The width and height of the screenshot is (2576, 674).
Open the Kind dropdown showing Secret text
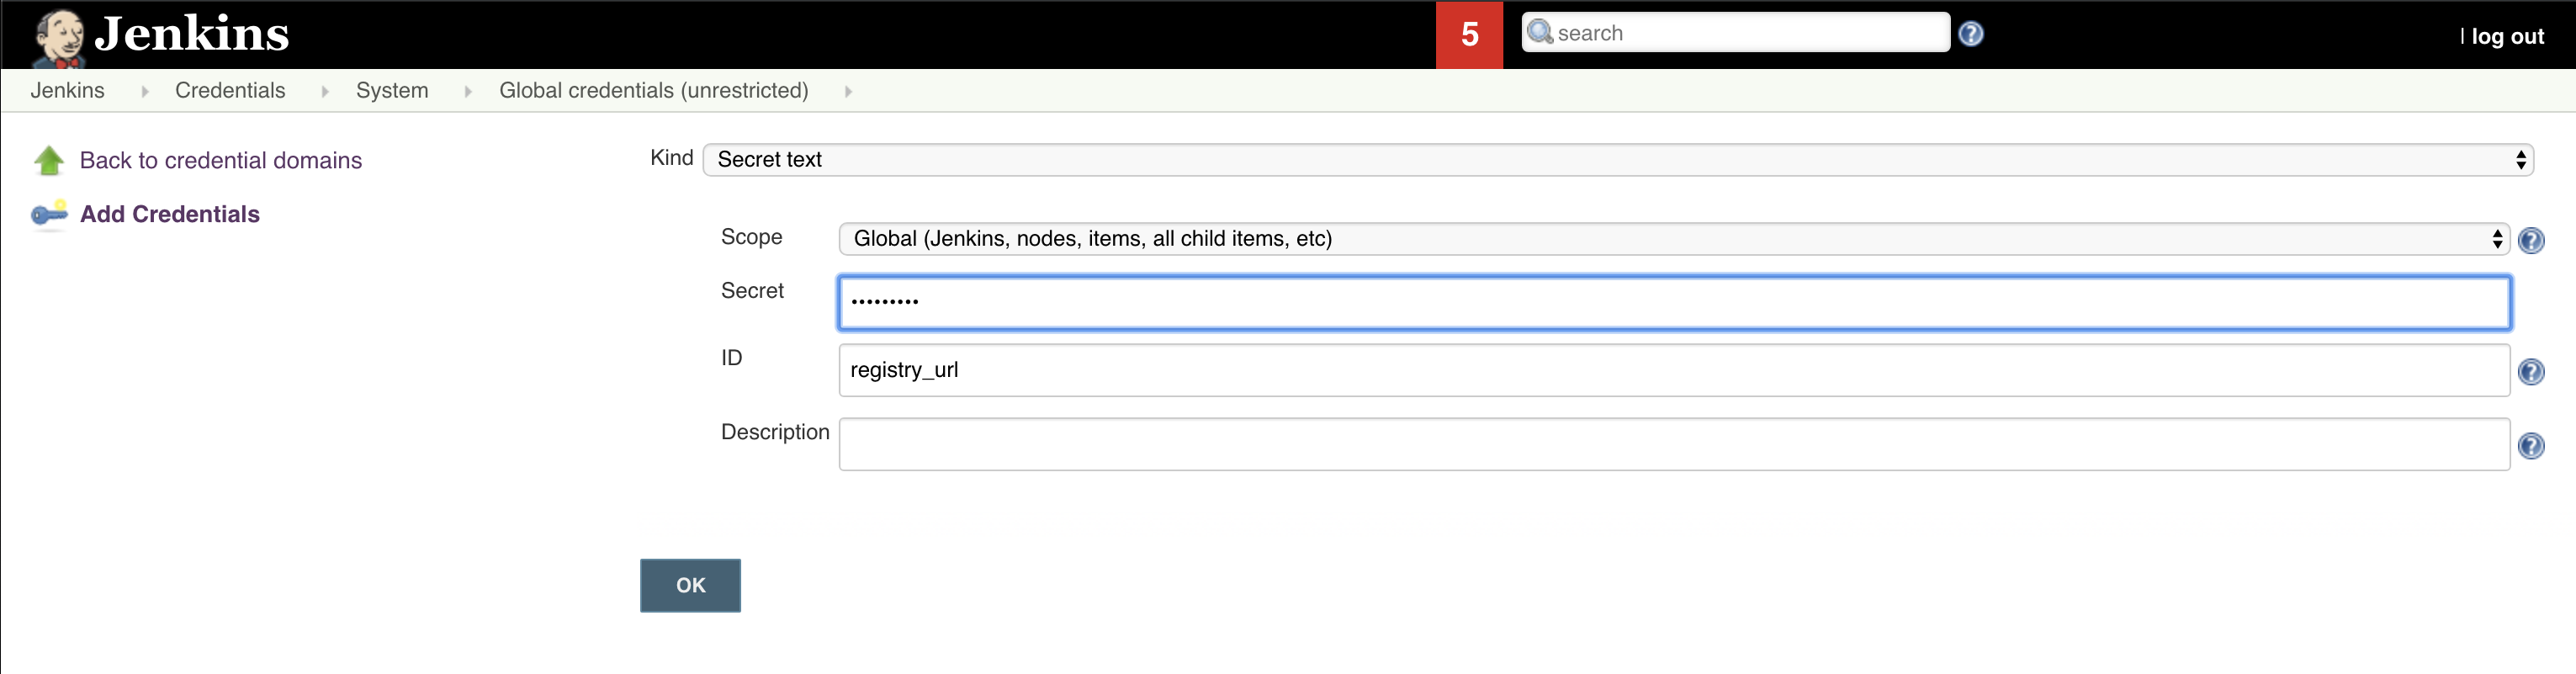1617,160
